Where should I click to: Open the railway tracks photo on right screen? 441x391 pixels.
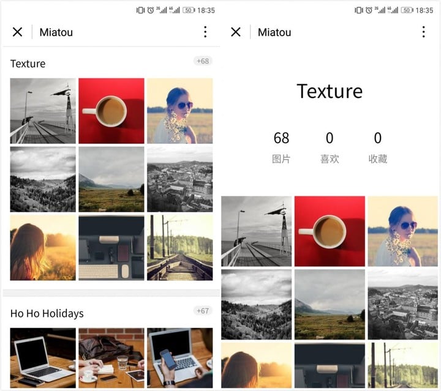(403, 365)
